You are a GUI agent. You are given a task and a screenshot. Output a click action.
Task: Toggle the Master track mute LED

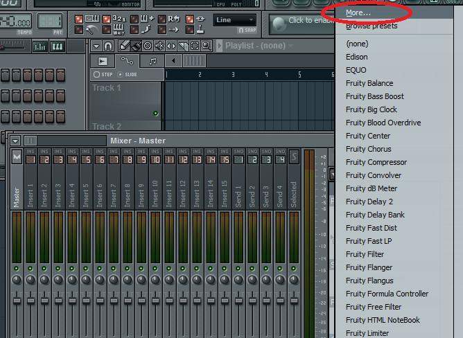point(17,267)
